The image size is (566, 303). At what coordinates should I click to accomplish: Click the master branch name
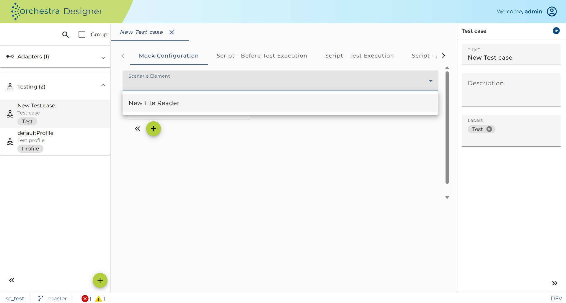click(58, 299)
